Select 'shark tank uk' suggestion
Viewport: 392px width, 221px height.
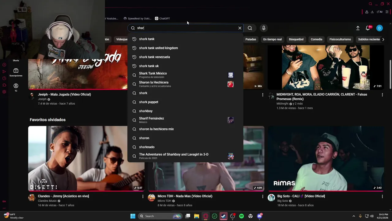[185, 66]
